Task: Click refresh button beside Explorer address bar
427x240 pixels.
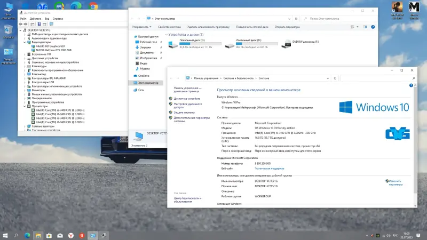Action: point(296,19)
